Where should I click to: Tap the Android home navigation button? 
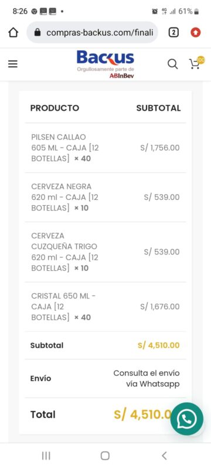pyautogui.click(x=105, y=456)
